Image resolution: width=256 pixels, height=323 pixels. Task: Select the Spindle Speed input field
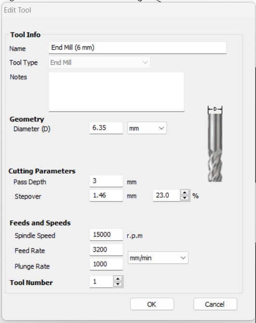pos(106,235)
